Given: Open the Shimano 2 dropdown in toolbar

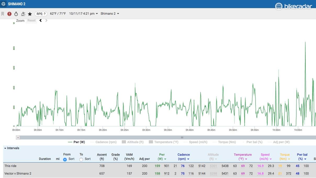Looking at the screenshot, I should [110, 14].
